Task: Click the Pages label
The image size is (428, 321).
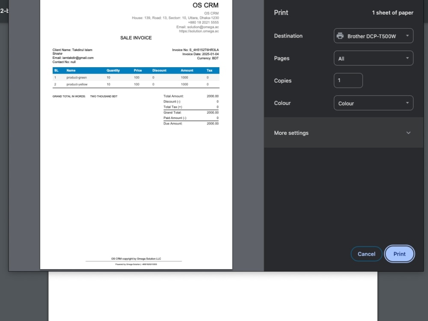Action: click(282, 58)
